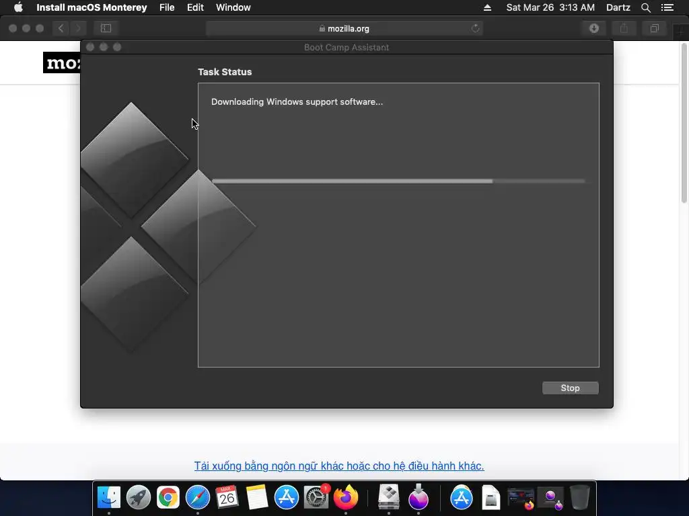Launch Google Chrome from the Dock
Viewport: 689px width, 516px height.
(168, 497)
